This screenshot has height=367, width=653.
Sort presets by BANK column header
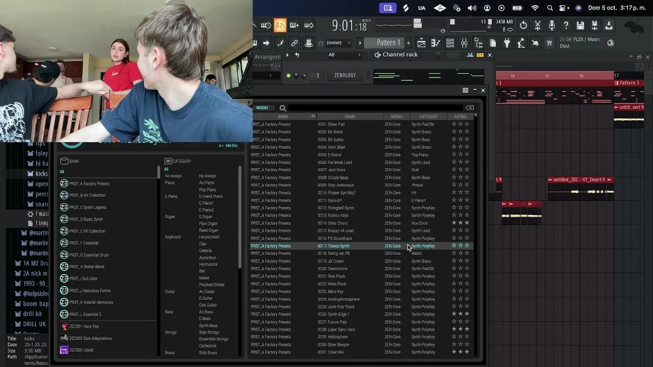283,117
